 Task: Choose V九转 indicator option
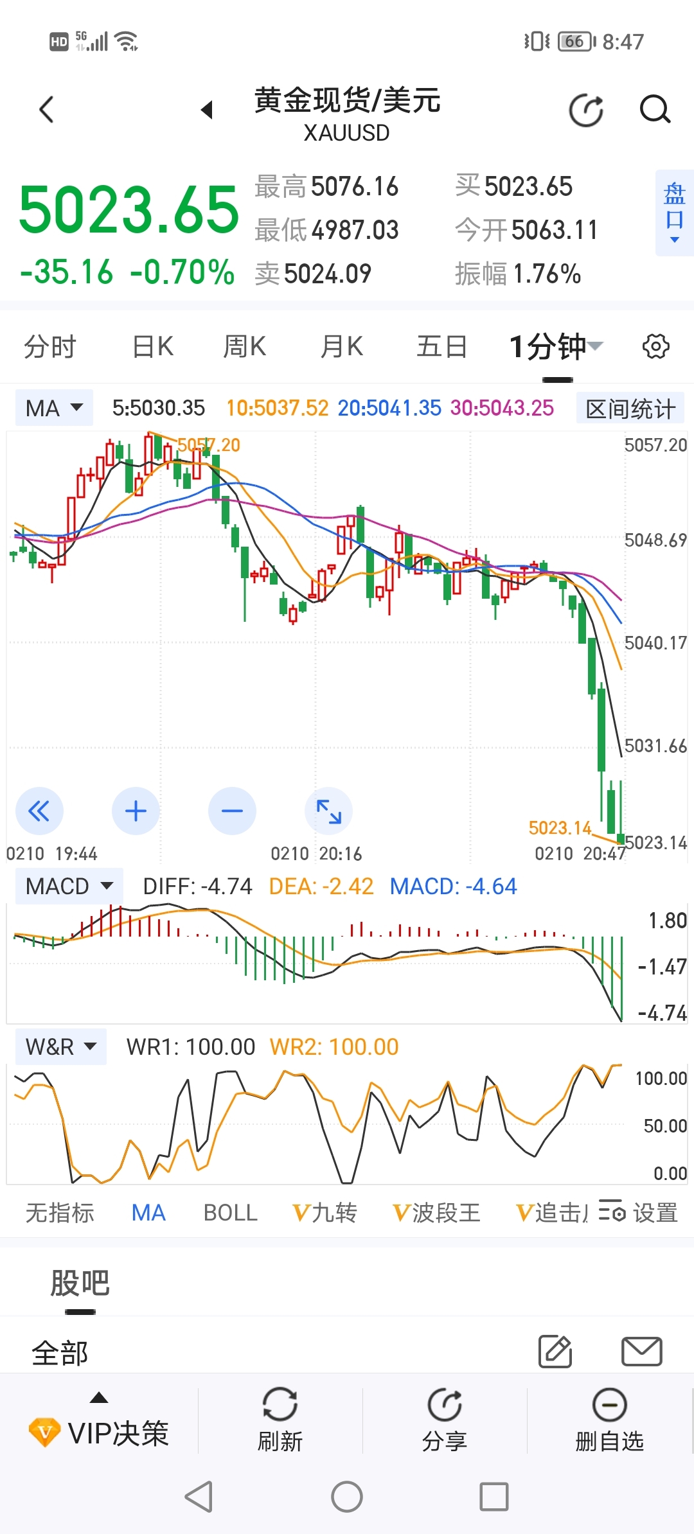click(325, 1213)
